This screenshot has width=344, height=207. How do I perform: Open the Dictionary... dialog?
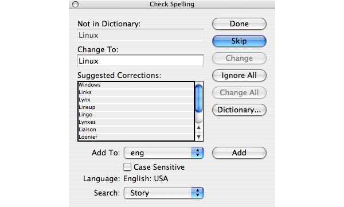point(239,110)
